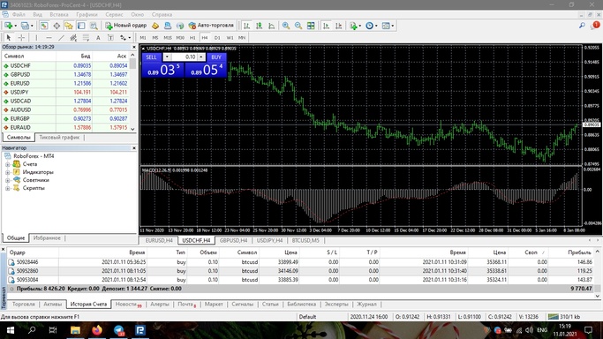Open the Indicators list icon

click(353, 26)
